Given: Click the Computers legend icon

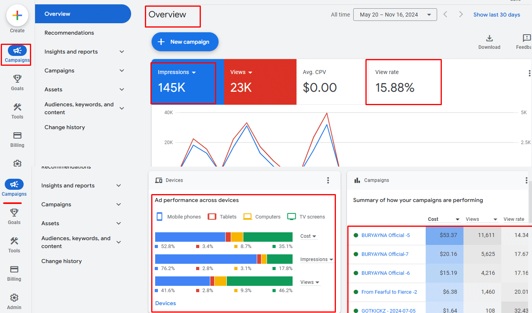Looking at the screenshot, I should coord(247,217).
